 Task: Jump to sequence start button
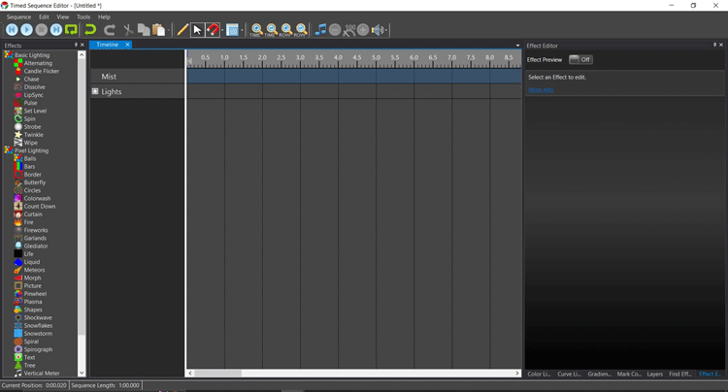[12, 30]
